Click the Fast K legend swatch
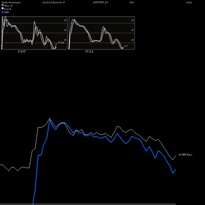 pos(2,8)
